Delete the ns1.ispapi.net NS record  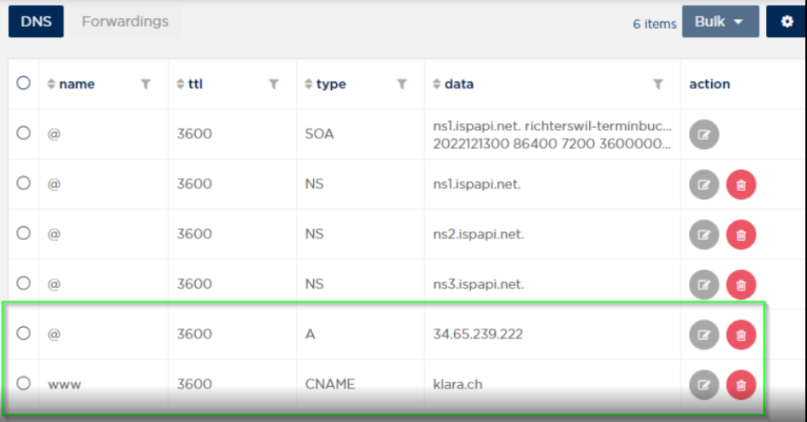pos(741,184)
